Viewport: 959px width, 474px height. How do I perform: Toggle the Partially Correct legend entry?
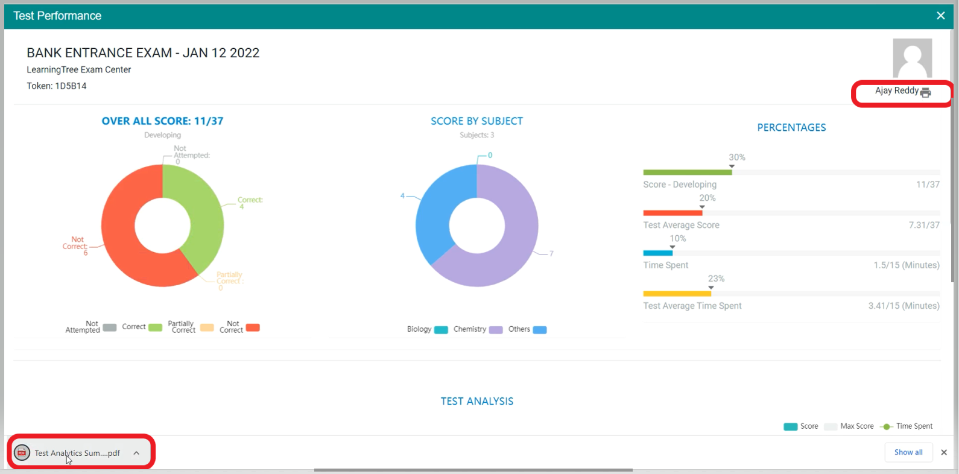pyautogui.click(x=190, y=327)
